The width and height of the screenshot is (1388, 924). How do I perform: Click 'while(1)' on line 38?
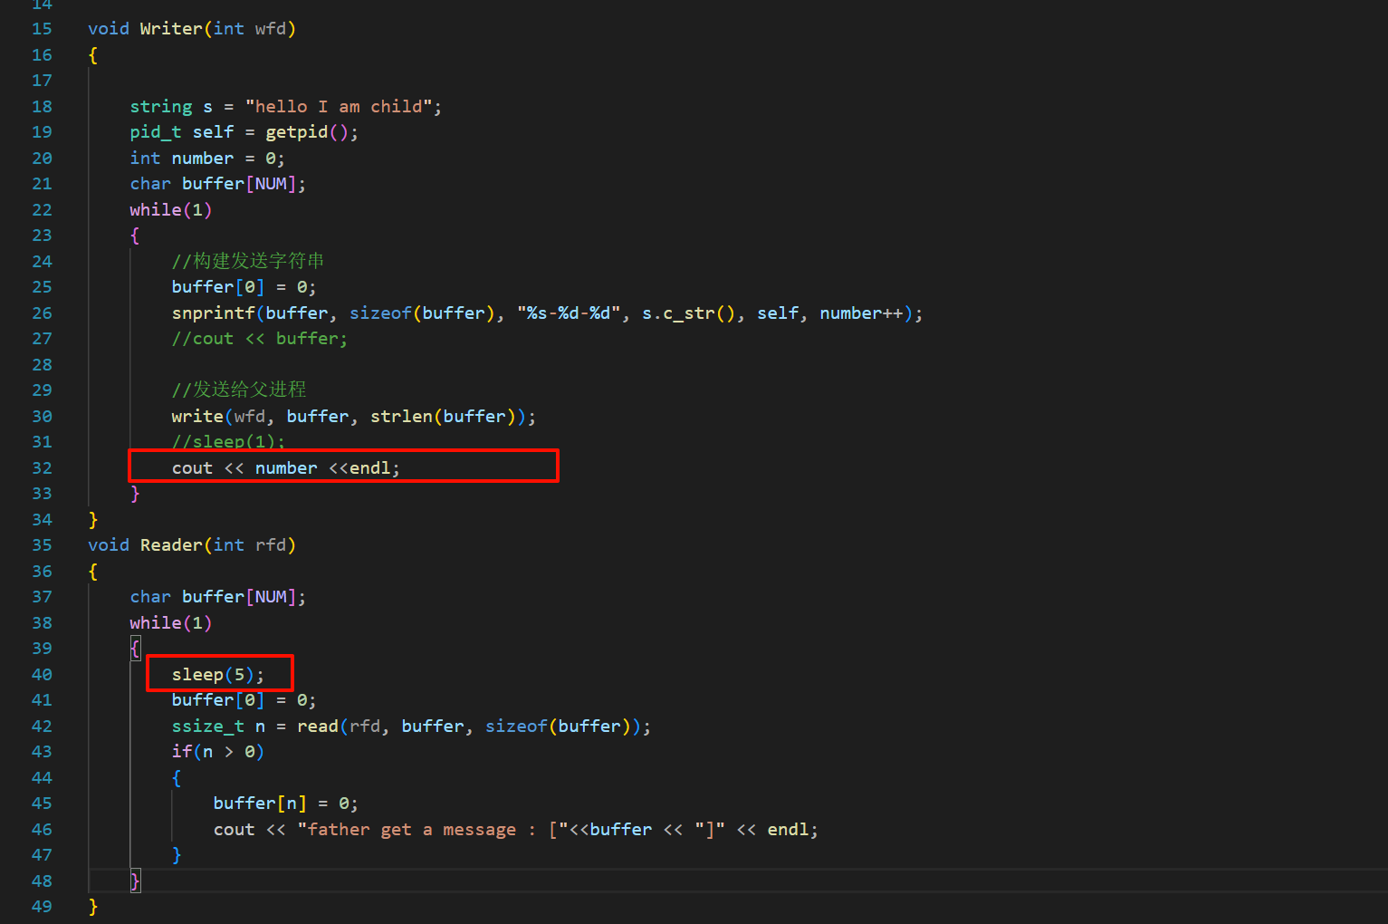[171, 623]
